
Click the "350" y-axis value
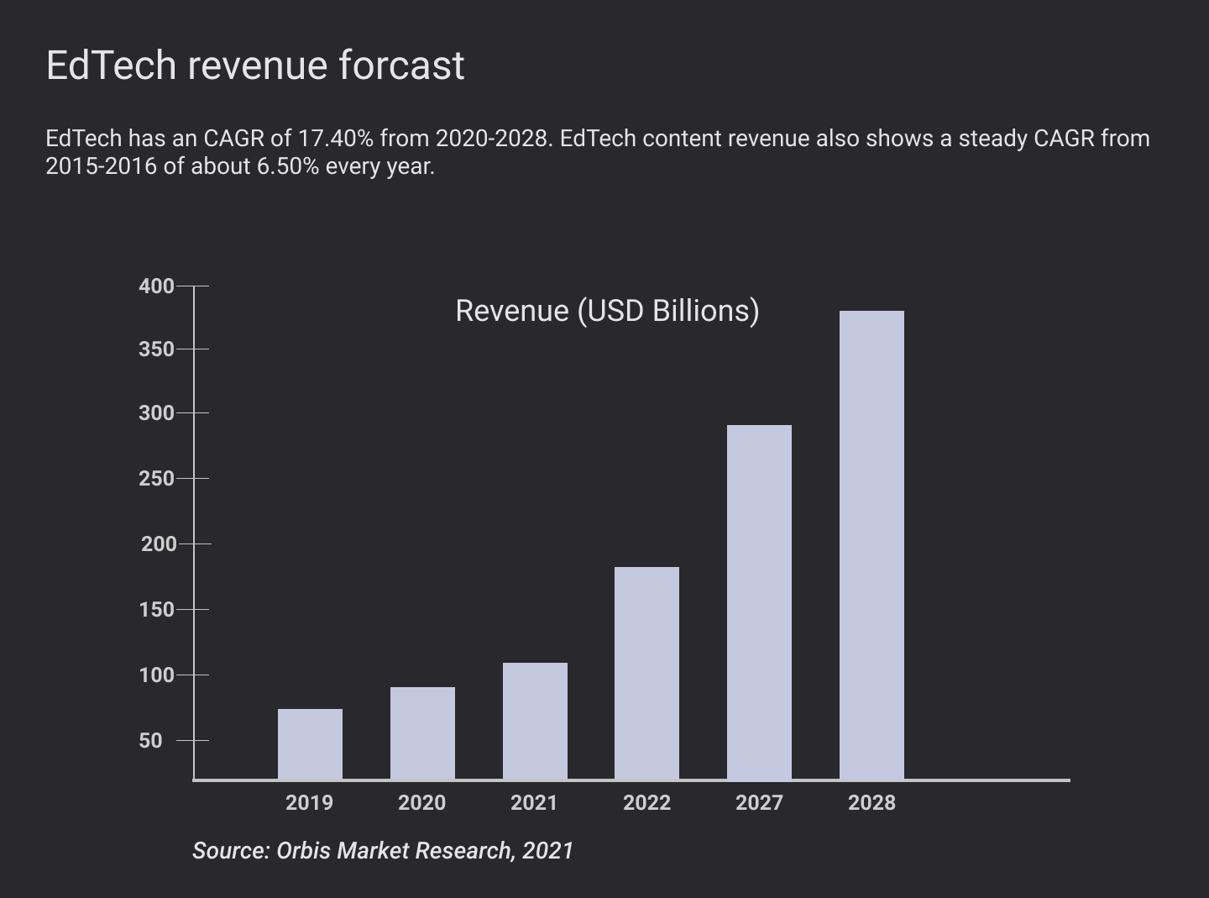157,349
